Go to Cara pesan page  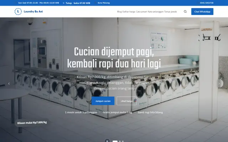(141, 12)
